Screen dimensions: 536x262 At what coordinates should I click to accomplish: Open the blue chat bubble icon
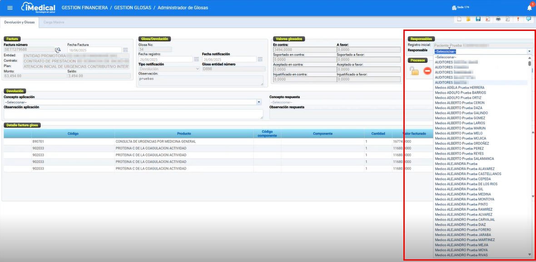[528, 19]
